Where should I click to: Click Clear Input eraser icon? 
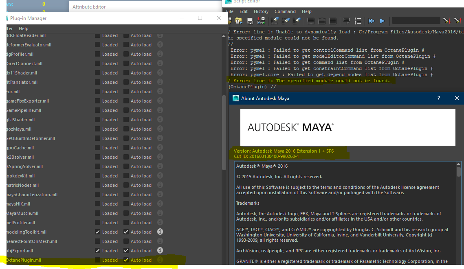[x=286, y=21]
